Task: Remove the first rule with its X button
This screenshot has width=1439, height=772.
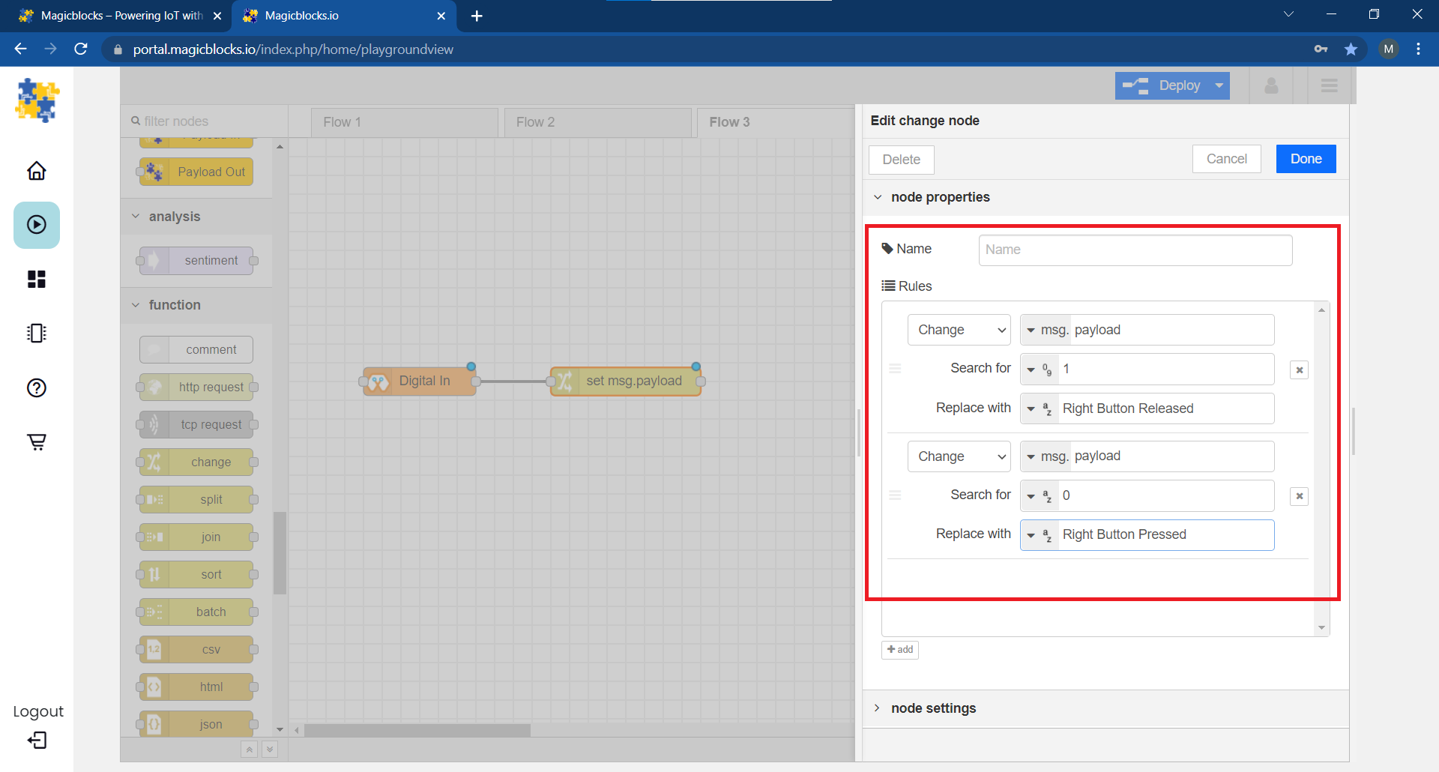Action: pyautogui.click(x=1299, y=370)
